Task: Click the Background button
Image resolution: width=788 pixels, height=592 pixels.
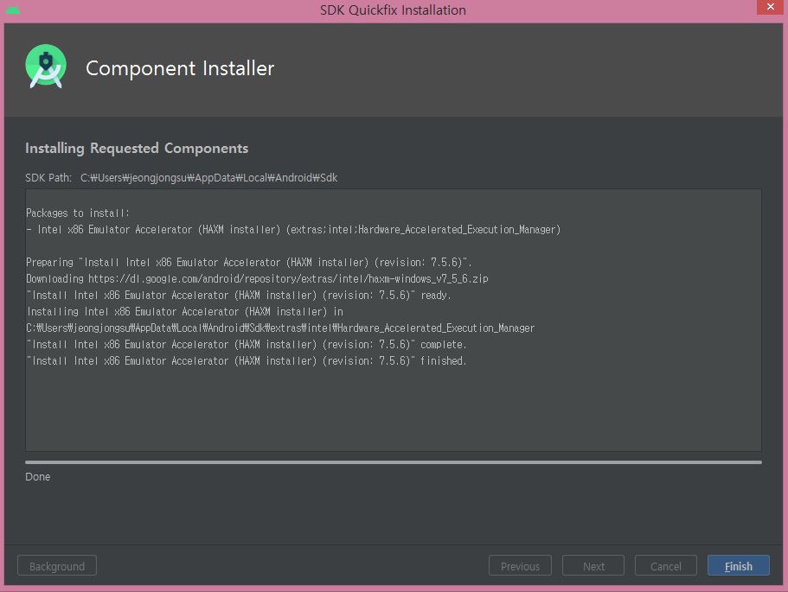Action: click(x=57, y=565)
